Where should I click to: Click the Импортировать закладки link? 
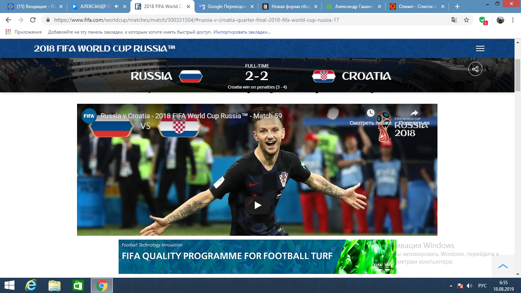pos(242,32)
